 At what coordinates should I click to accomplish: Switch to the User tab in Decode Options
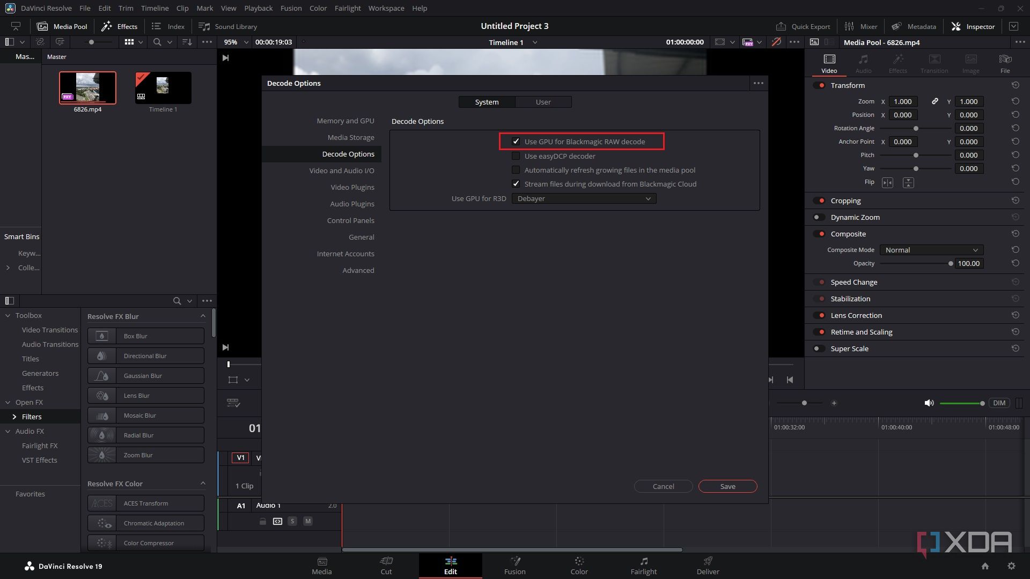point(543,101)
